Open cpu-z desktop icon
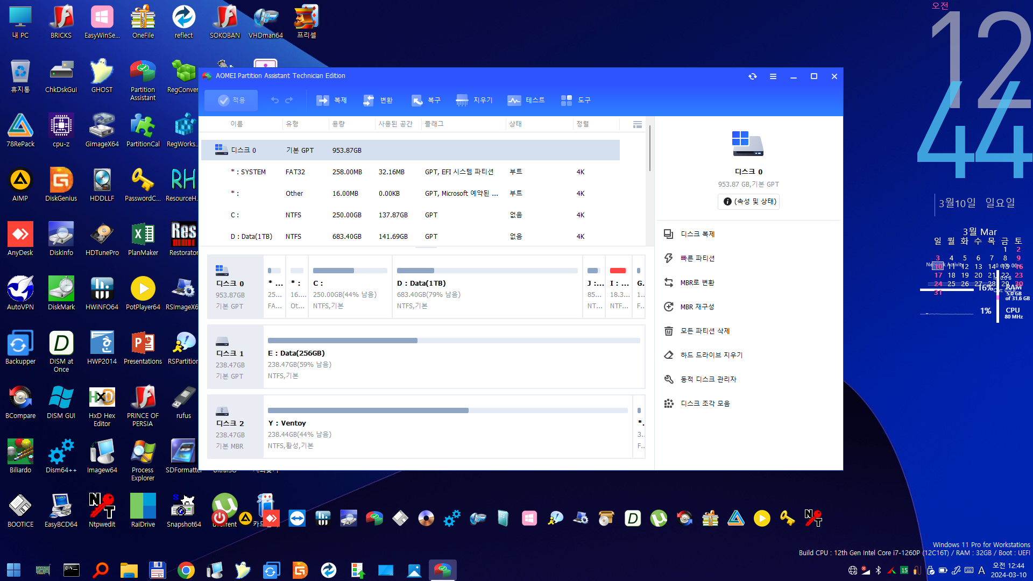 pyautogui.click(x=61, y=131)
